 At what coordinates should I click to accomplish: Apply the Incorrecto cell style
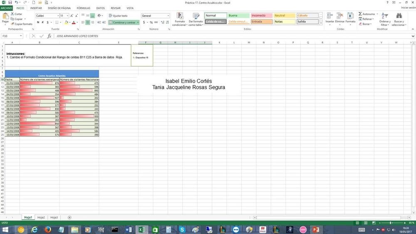pos(261,16)
